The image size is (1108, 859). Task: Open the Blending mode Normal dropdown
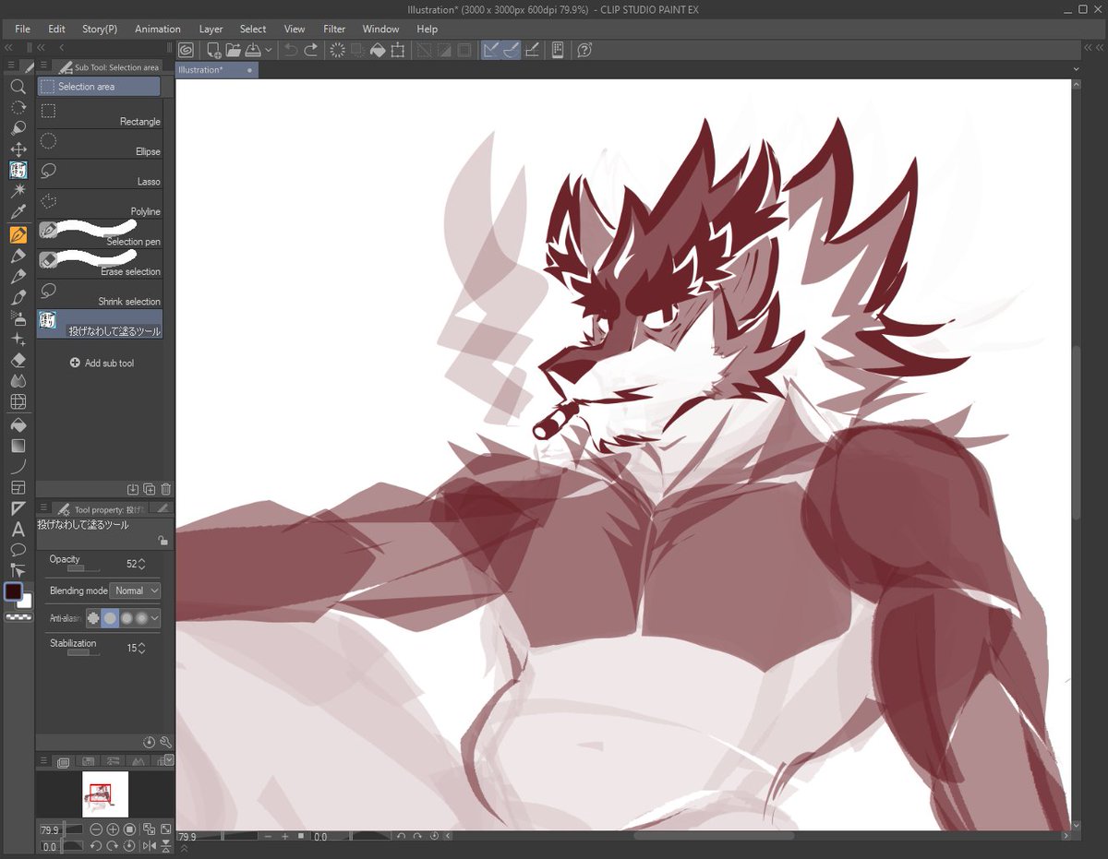[x=135, y=591]
